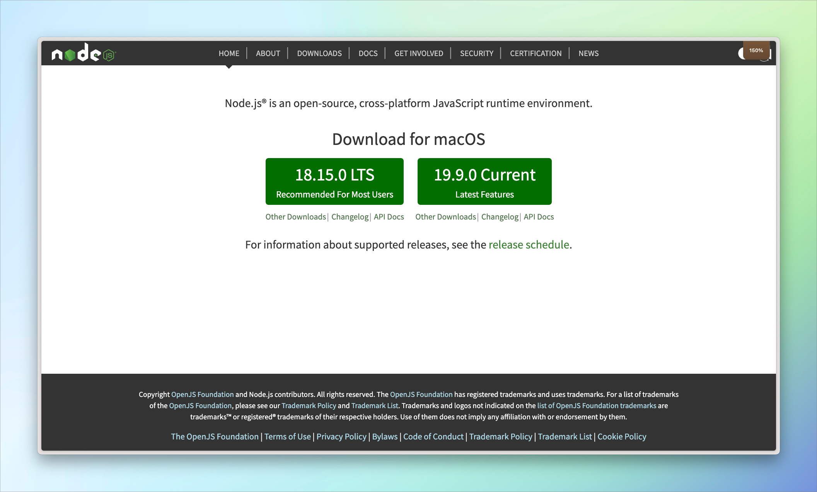Open the NEWS section

coord(588,53)
